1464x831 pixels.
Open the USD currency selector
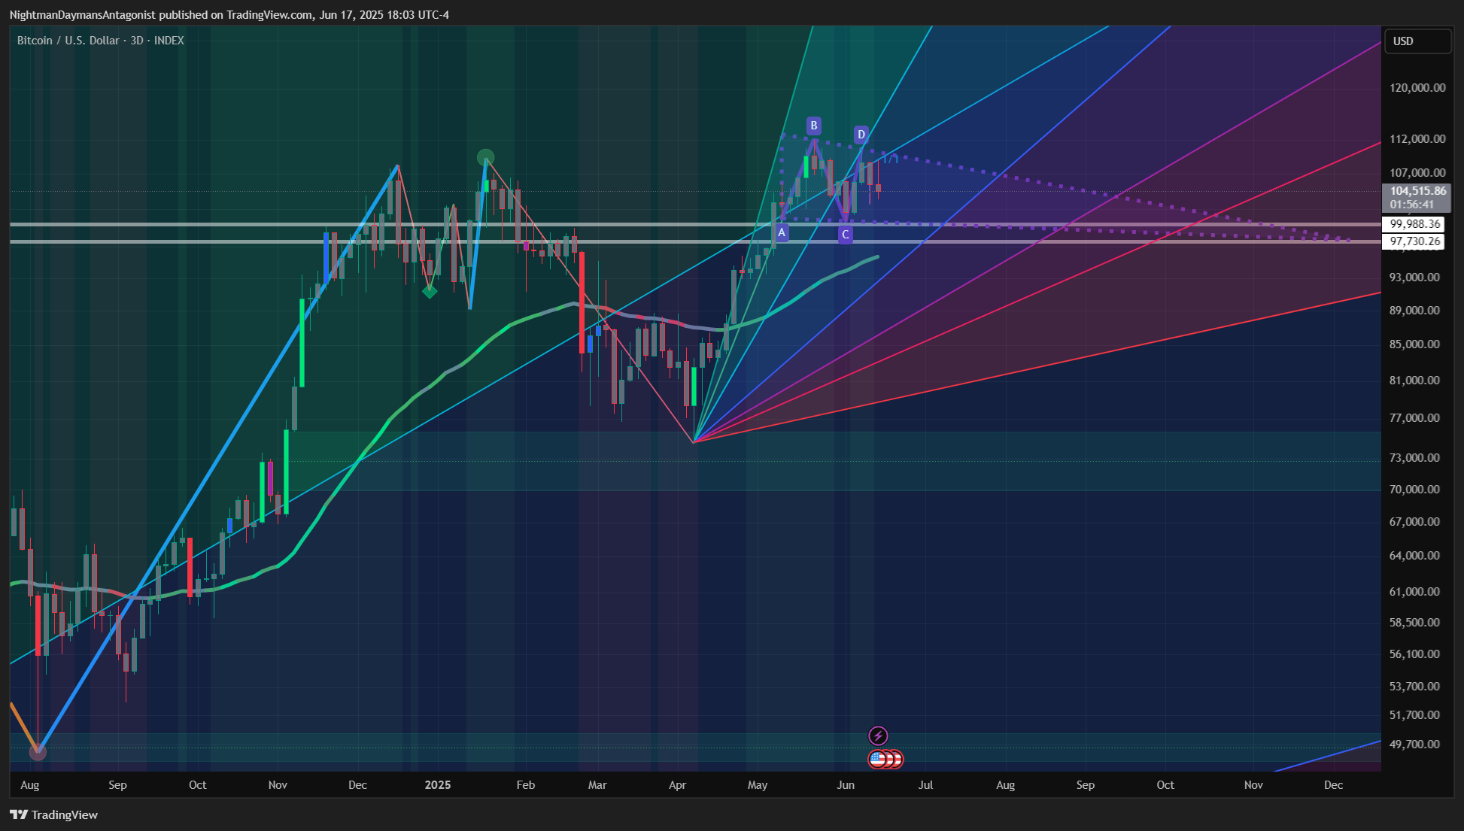[1418, 41]
